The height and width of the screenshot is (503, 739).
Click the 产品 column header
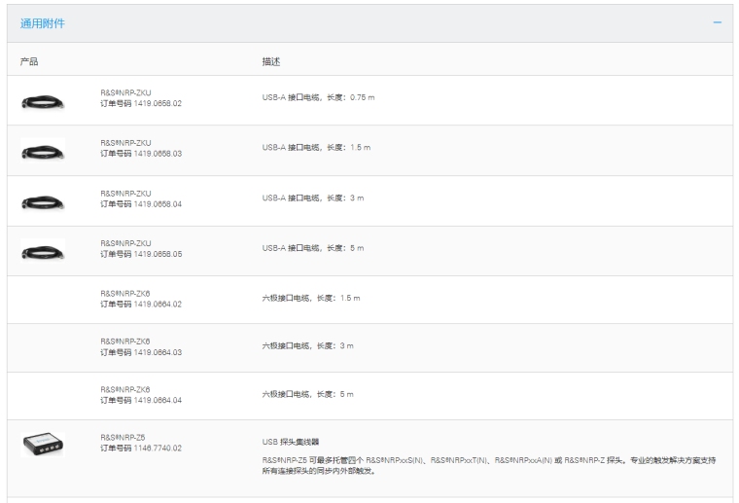click(x=29, y=61)
